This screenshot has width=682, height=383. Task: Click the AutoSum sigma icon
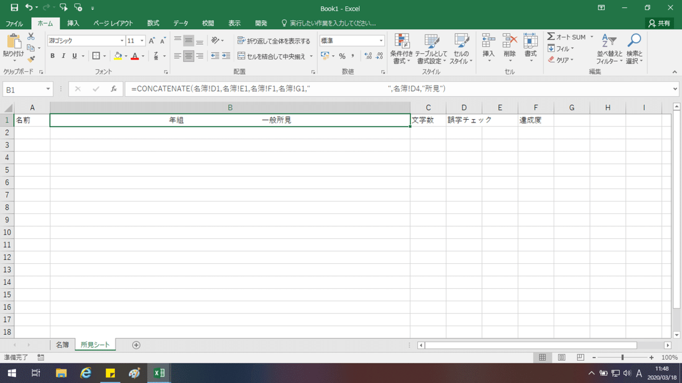551,37
